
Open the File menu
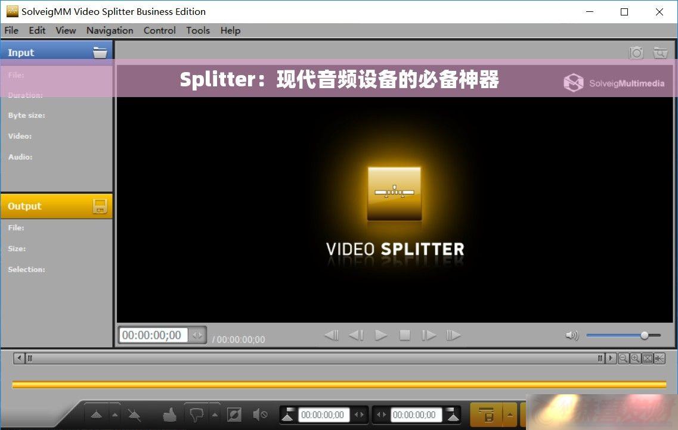[11, 30]
